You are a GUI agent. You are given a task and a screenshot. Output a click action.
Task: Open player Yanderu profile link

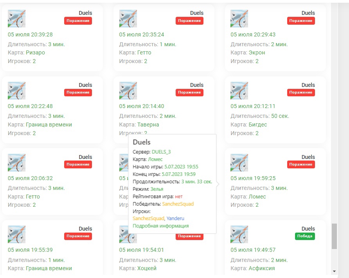click(x=175, y=218)
